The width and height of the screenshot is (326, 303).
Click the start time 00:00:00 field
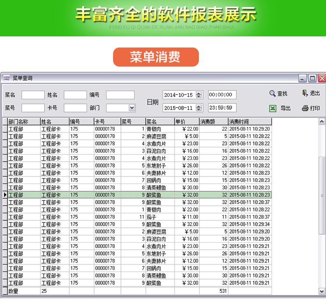(222, 95)
